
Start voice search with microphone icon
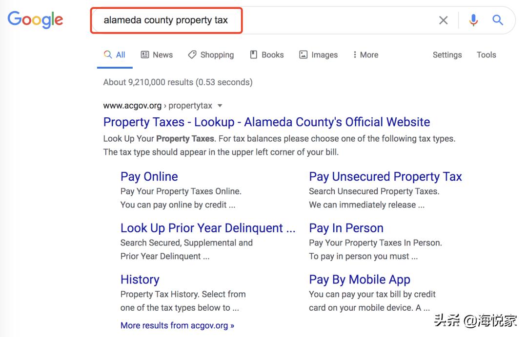click(x=473, y=20)
